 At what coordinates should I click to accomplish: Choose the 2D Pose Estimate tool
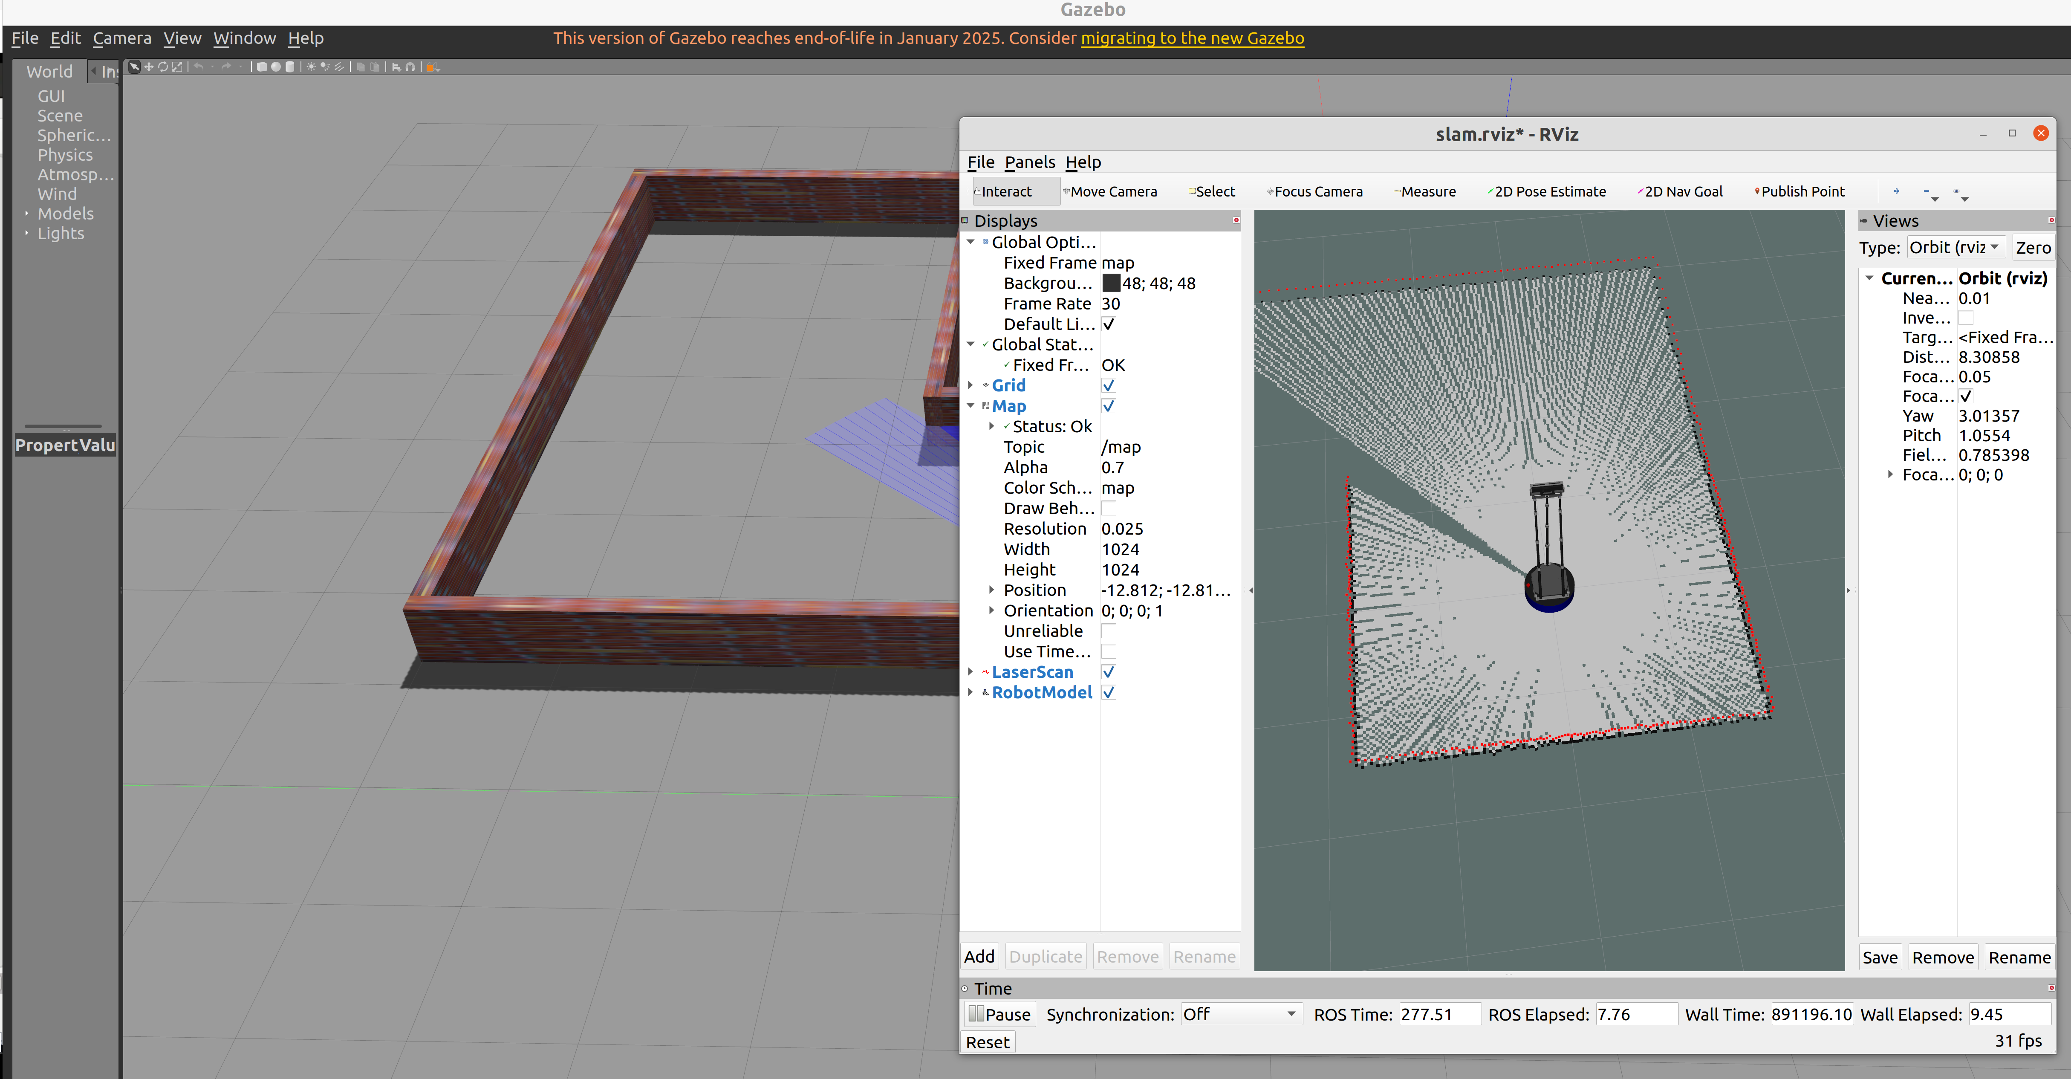coord(1548,191)
